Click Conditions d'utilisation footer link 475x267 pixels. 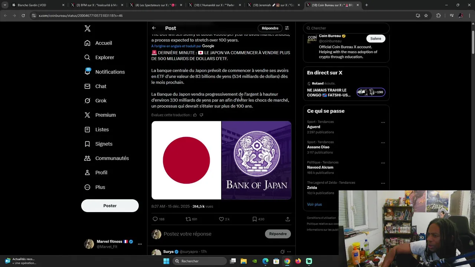(x=321, y=218)
